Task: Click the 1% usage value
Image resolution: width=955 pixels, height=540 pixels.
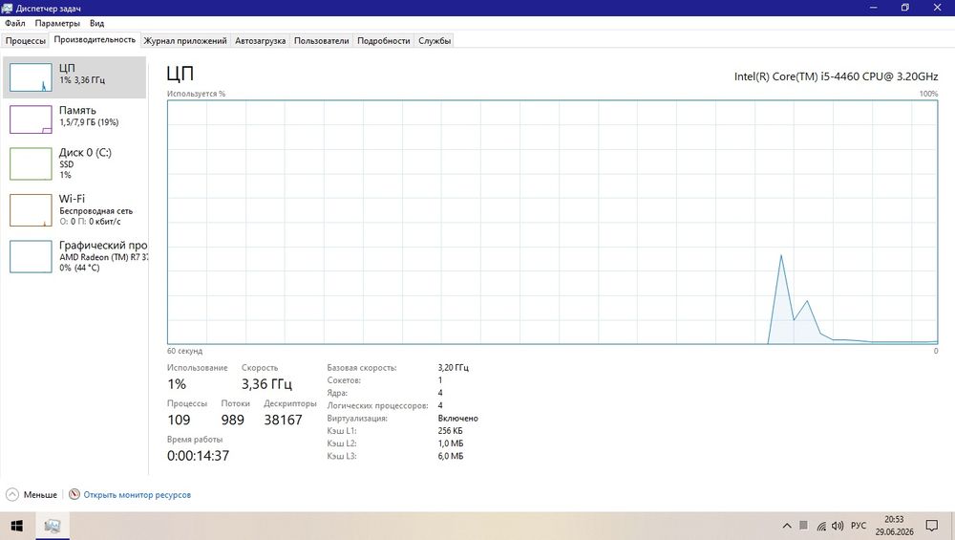Action: coord(177,384)
